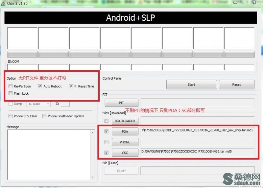
Task: Click the PIT file button
Action: (x=121, y=103)
